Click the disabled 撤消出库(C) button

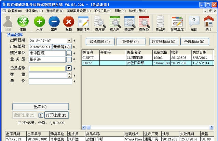click(x=25, y=115)
